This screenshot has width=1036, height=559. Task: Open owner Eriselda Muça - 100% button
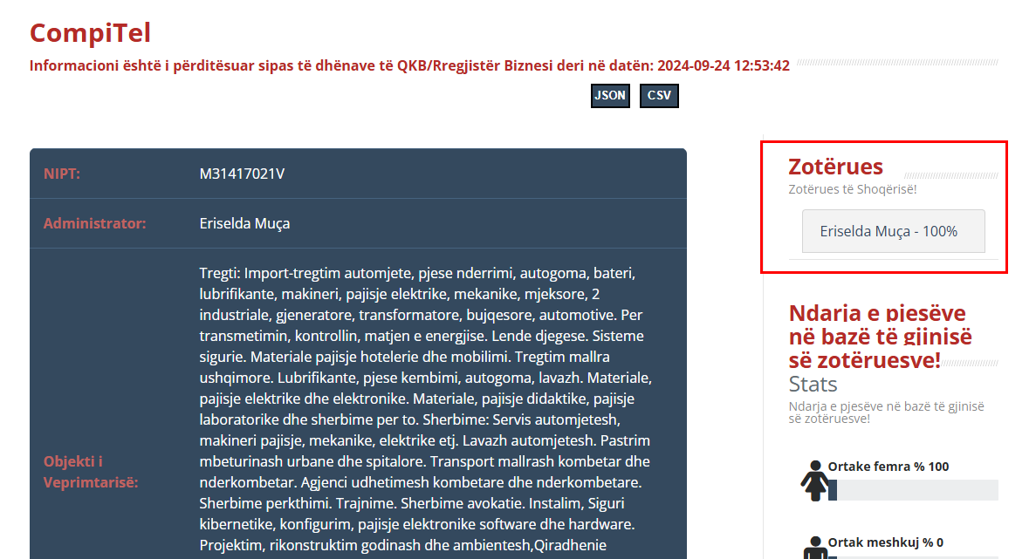point(893,232)
